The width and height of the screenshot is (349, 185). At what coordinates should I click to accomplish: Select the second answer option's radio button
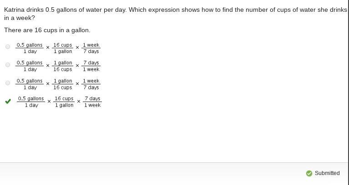click(8, 65)
